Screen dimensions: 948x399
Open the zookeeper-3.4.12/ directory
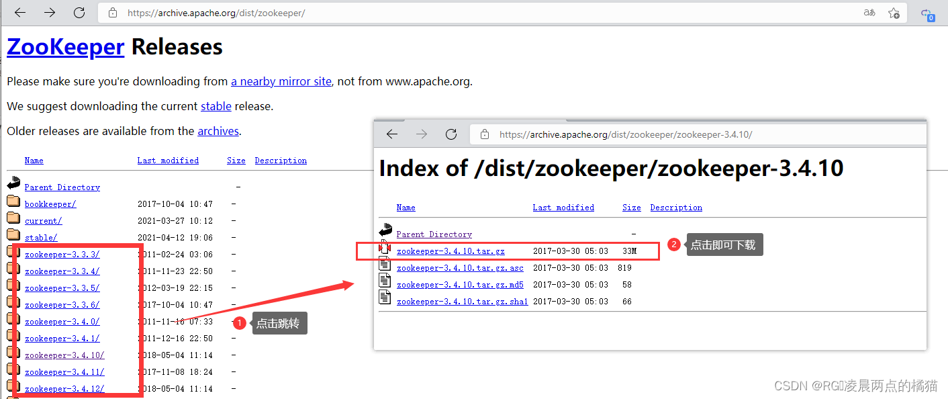(x=64, y=389)
